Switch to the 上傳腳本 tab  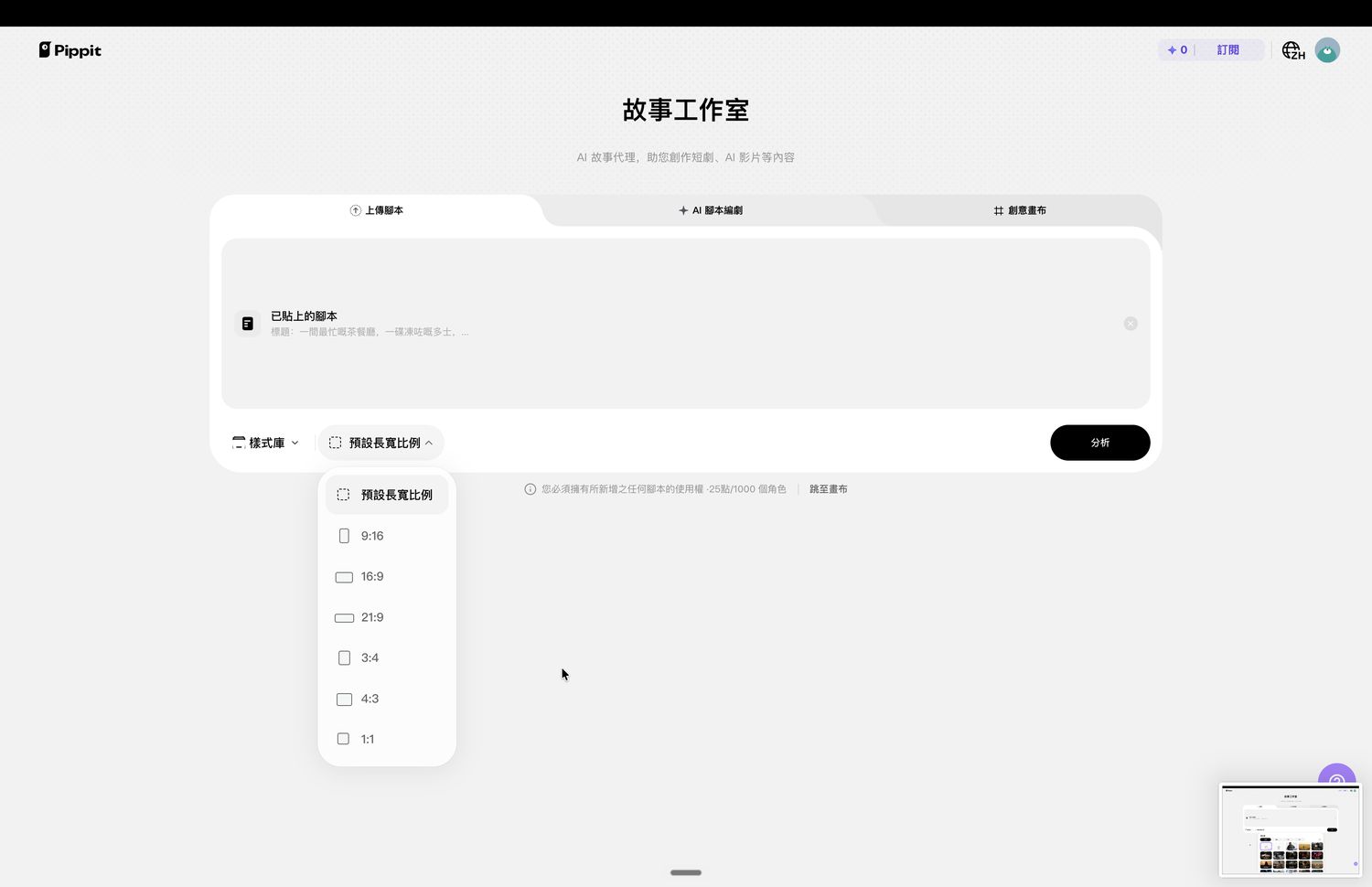coord(377,210)
